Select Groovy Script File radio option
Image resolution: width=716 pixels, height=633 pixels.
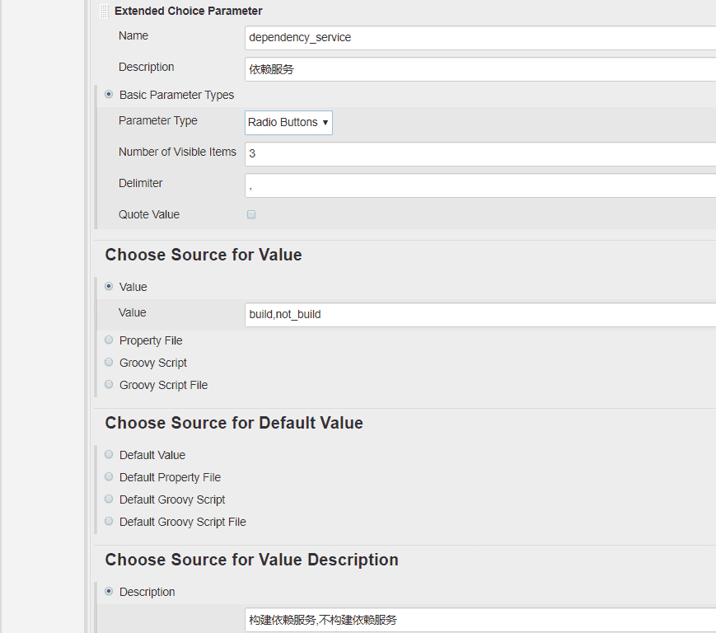[109, 385]
